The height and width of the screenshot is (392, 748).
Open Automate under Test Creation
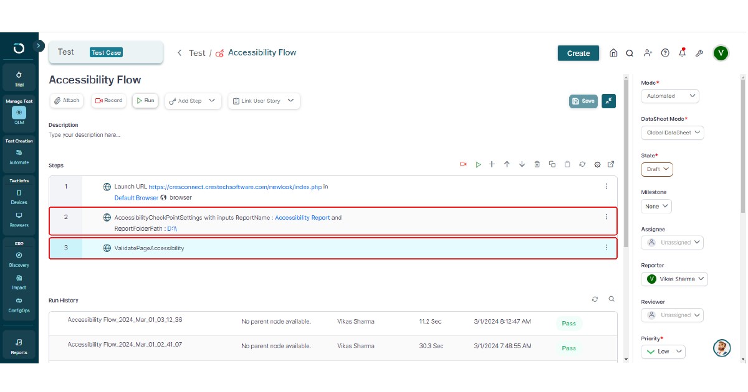[19, 157]
